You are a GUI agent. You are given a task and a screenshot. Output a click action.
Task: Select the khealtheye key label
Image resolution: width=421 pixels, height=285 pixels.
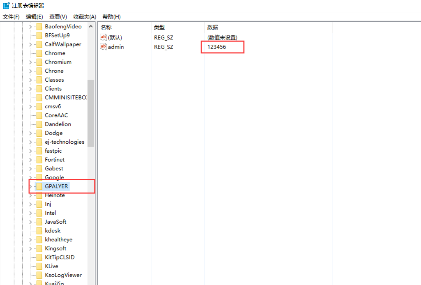(x=59, y=239)
